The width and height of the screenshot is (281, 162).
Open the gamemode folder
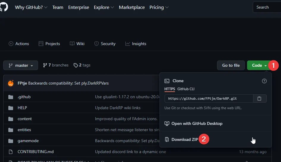tap(28, 141)
